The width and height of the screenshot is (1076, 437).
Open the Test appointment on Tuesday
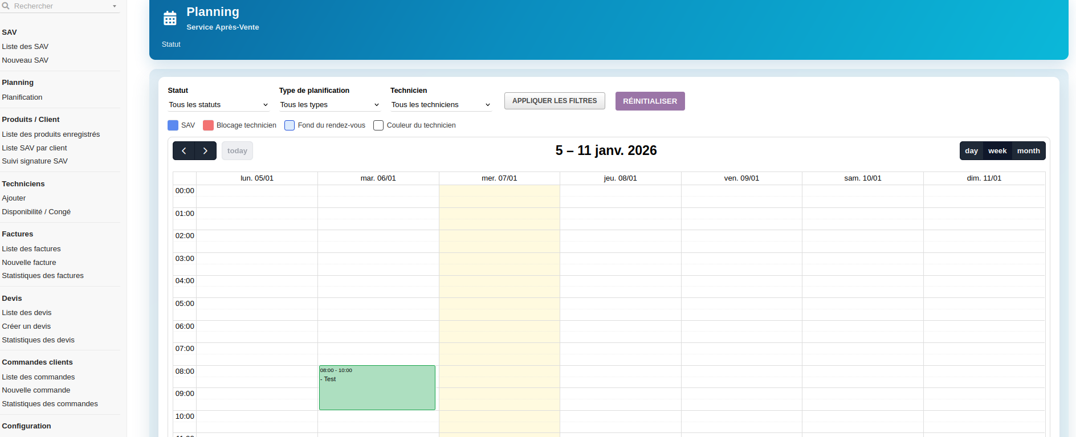click(377, 387)
